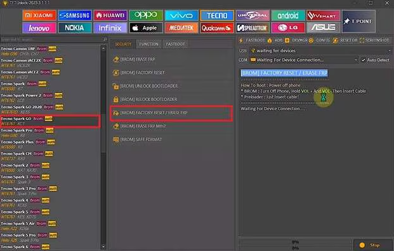Choose the Oppo brand tile
This screenshot has height=251, width=394.
(x=146, y=15)
